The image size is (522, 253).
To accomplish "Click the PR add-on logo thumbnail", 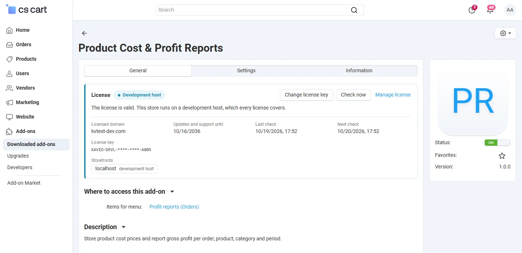I will [x=473, y=101].
